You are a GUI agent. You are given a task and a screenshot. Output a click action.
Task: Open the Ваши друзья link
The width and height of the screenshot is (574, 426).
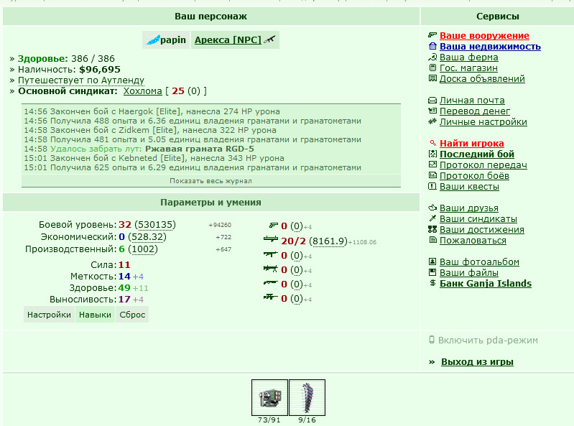click(468, 208)
